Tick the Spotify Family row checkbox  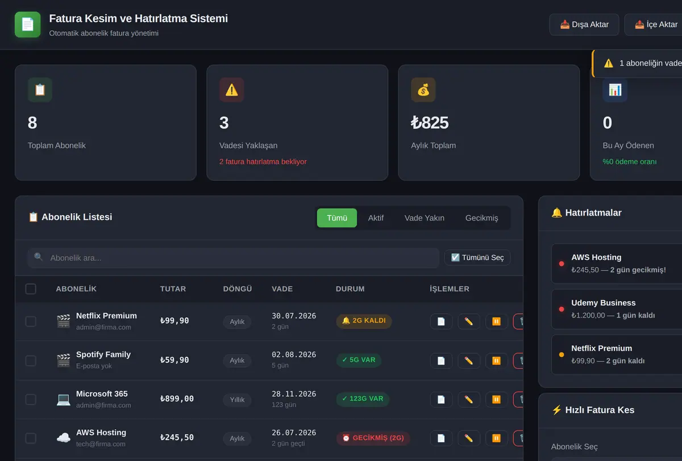click(x=31, y=360)
